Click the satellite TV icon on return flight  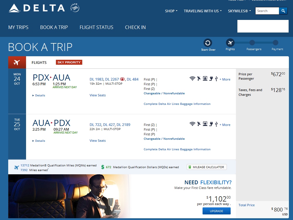click(199, 124)
